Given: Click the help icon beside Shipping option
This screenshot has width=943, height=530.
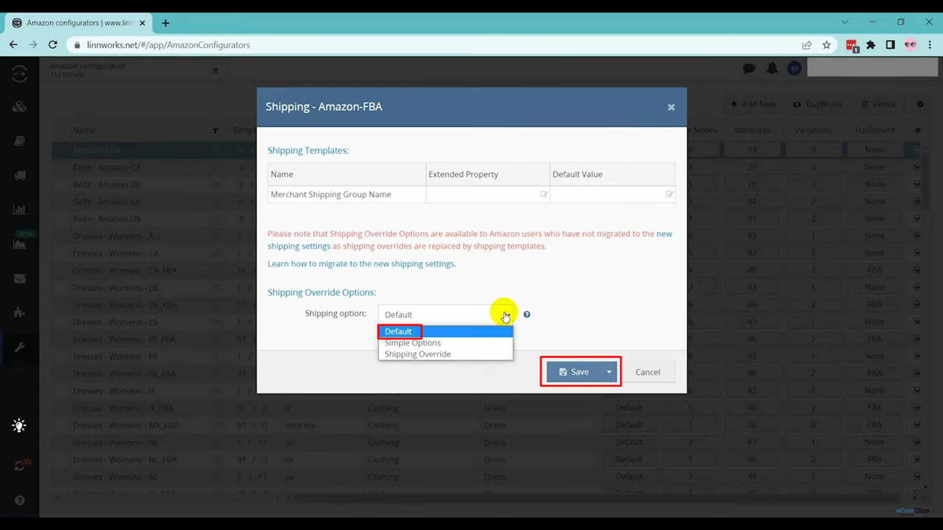Looking at the screenshot, I should (527, 314).
